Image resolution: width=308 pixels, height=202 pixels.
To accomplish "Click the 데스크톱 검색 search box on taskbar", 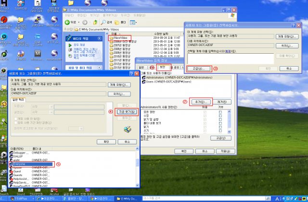I will pos(204,198).
